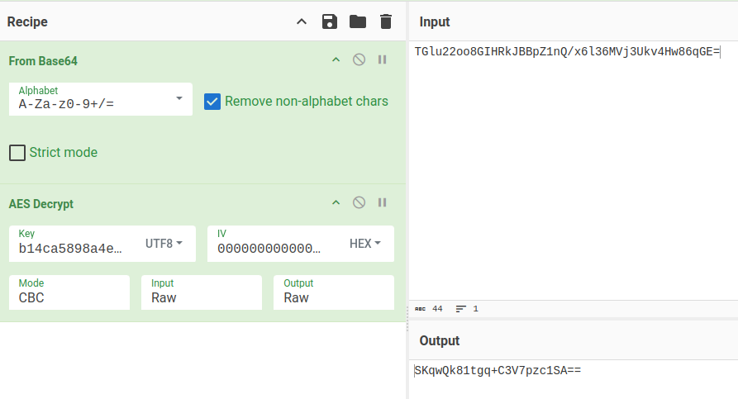Image resolution: width=738 pixels, height=399 pixels.
Task: Click the Output decrypted text
Action: coord(498,371)
